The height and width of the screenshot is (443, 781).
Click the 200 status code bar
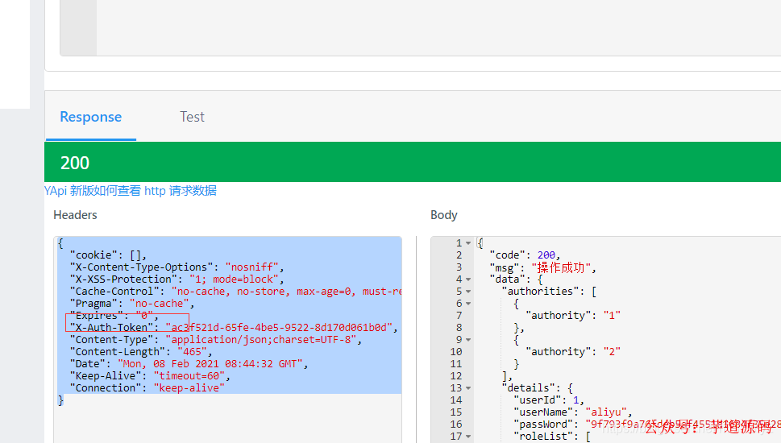tap(413, 162)
